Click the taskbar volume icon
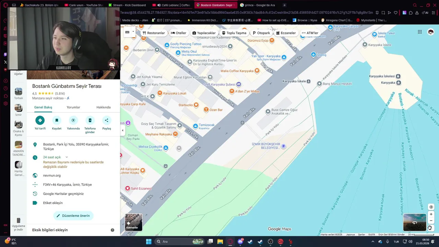439x247 pixels. [x=410, y=242]
